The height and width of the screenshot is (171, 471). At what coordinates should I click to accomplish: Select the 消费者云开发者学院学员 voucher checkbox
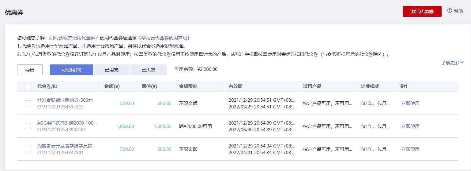[x=28, y=149]
